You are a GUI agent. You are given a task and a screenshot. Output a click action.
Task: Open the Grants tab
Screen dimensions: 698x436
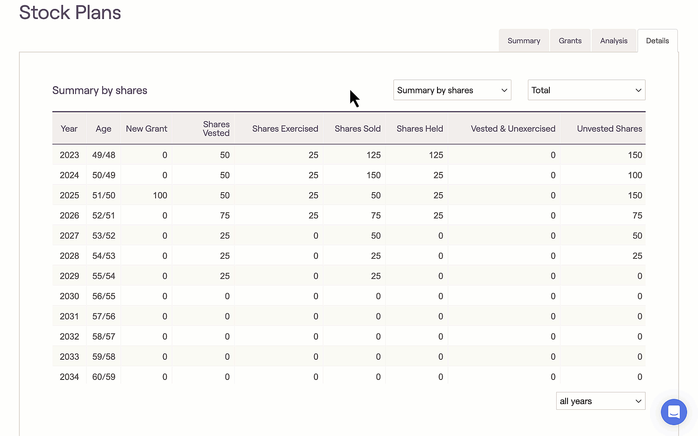click(x=570, y=41)
